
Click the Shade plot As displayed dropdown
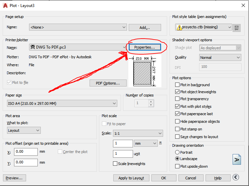[x=220, y=48]
